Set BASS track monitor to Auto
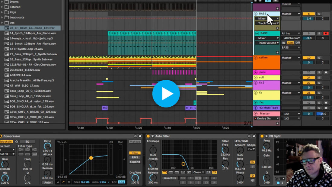This screenshot has width=332, height=187. click(x=290, y=43)
